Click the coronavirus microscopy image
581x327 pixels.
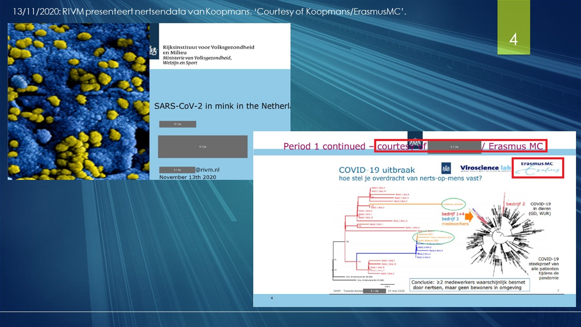(x=79, y=102)
